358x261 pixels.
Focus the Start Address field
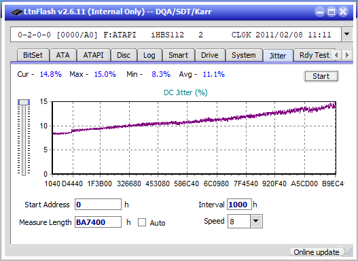(98, 205)
